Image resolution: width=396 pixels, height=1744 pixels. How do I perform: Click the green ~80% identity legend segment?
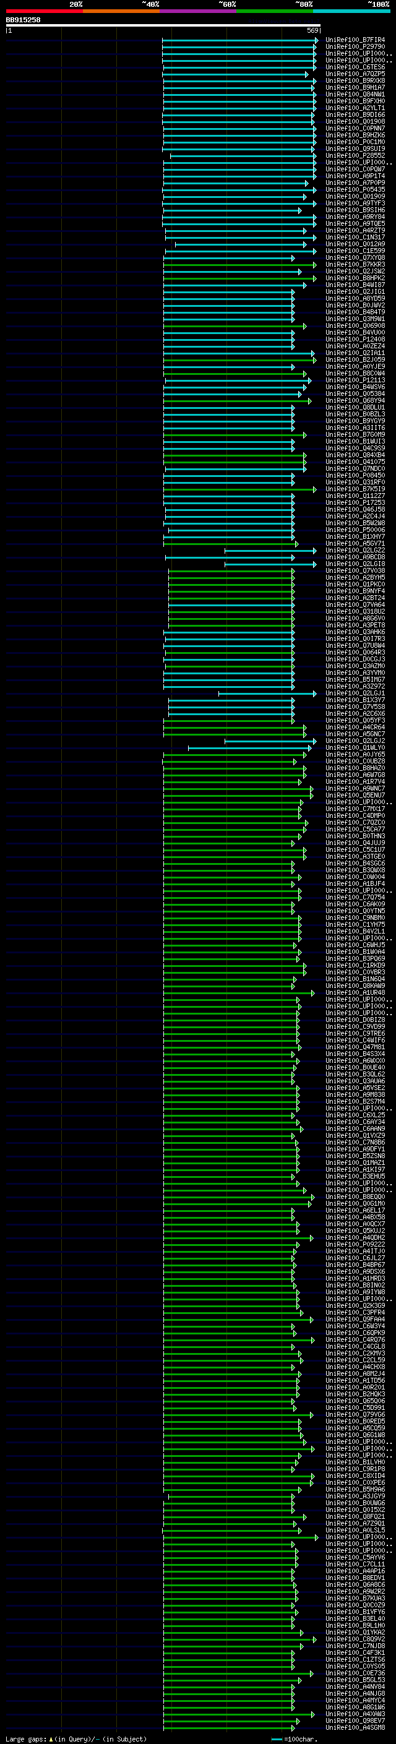coord(275,11)
